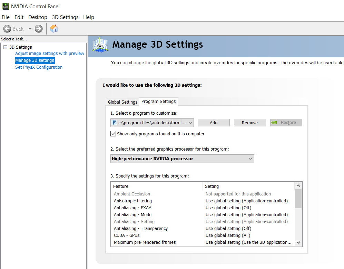This screenshot has width=344, height=269.
Task: Click the green NVIDIA icon on the Restore button
Action: [274, 123]
